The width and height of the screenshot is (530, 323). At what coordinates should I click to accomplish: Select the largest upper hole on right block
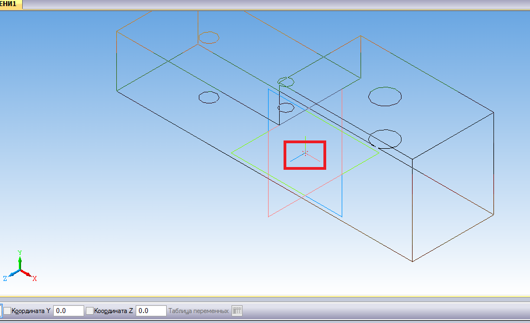[x=385, y=97]
